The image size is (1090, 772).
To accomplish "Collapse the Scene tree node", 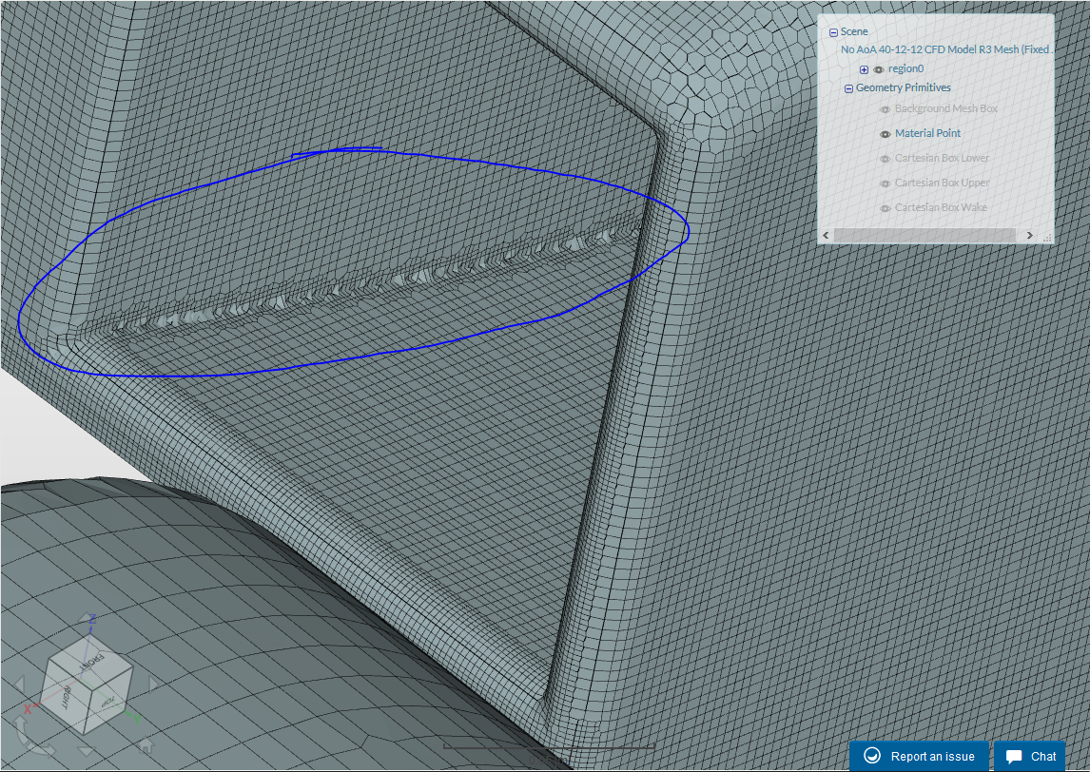I will pos(833,32).
